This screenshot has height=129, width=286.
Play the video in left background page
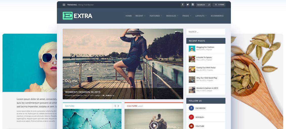[x=54, y=63]
